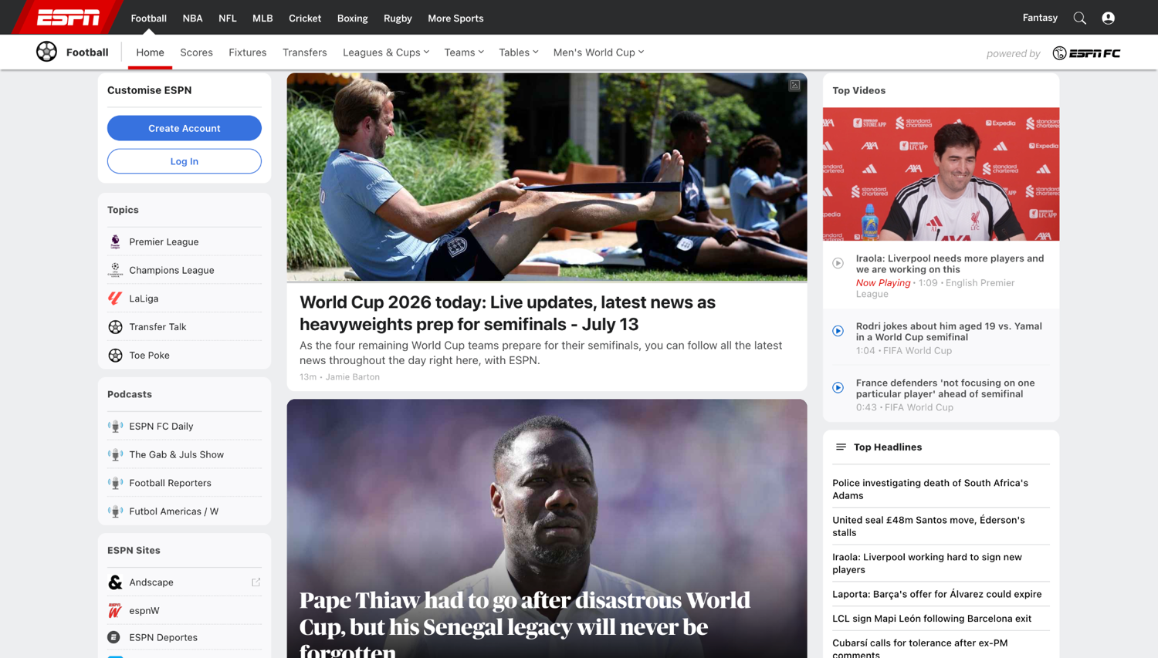Click the Football soccer ball icon
This screenshot has width=1158, height=658.
(46, 52)
